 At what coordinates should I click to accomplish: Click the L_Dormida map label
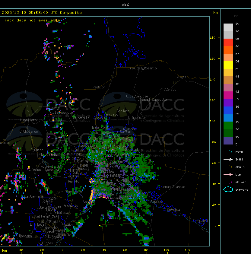(172, 210)
